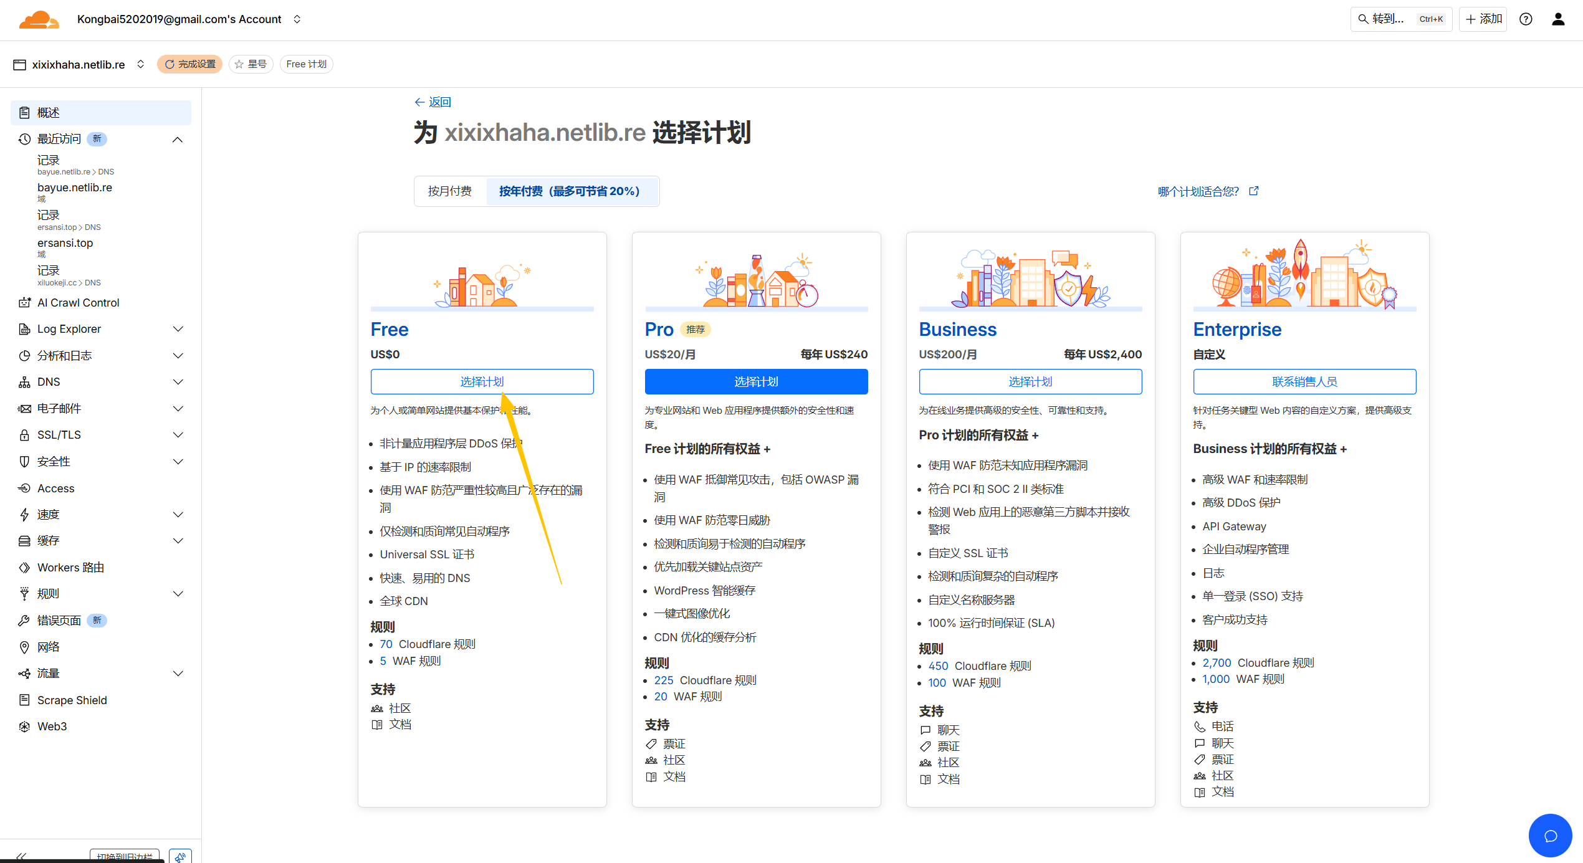The image size is (1583, 863).
Task: Click the star 星号 button
Action: click(251, 64)
